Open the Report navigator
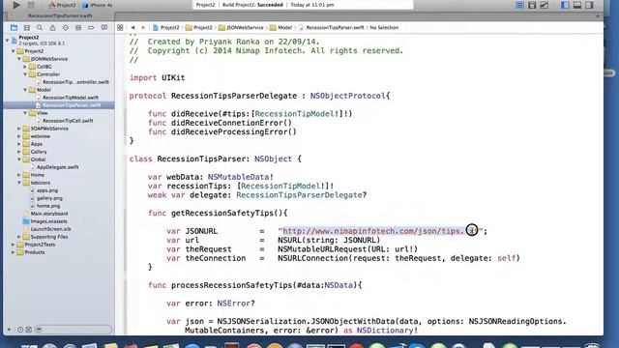The height and width of the screenshot is (348, 619). 104,28
